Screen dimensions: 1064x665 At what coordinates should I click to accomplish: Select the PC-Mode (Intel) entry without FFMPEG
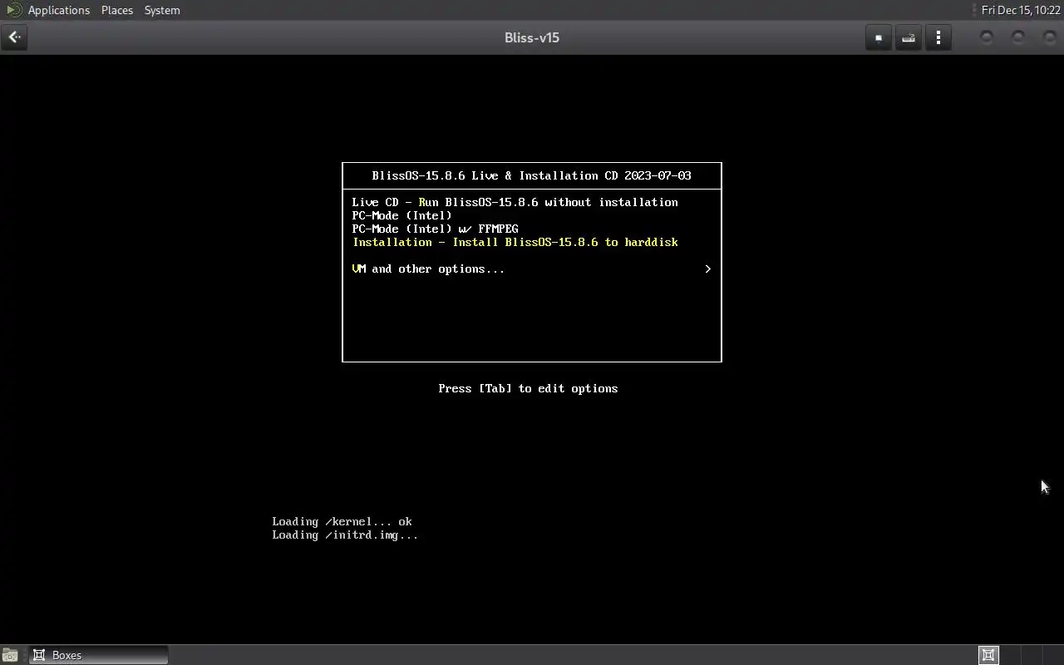tap(401, 215)
